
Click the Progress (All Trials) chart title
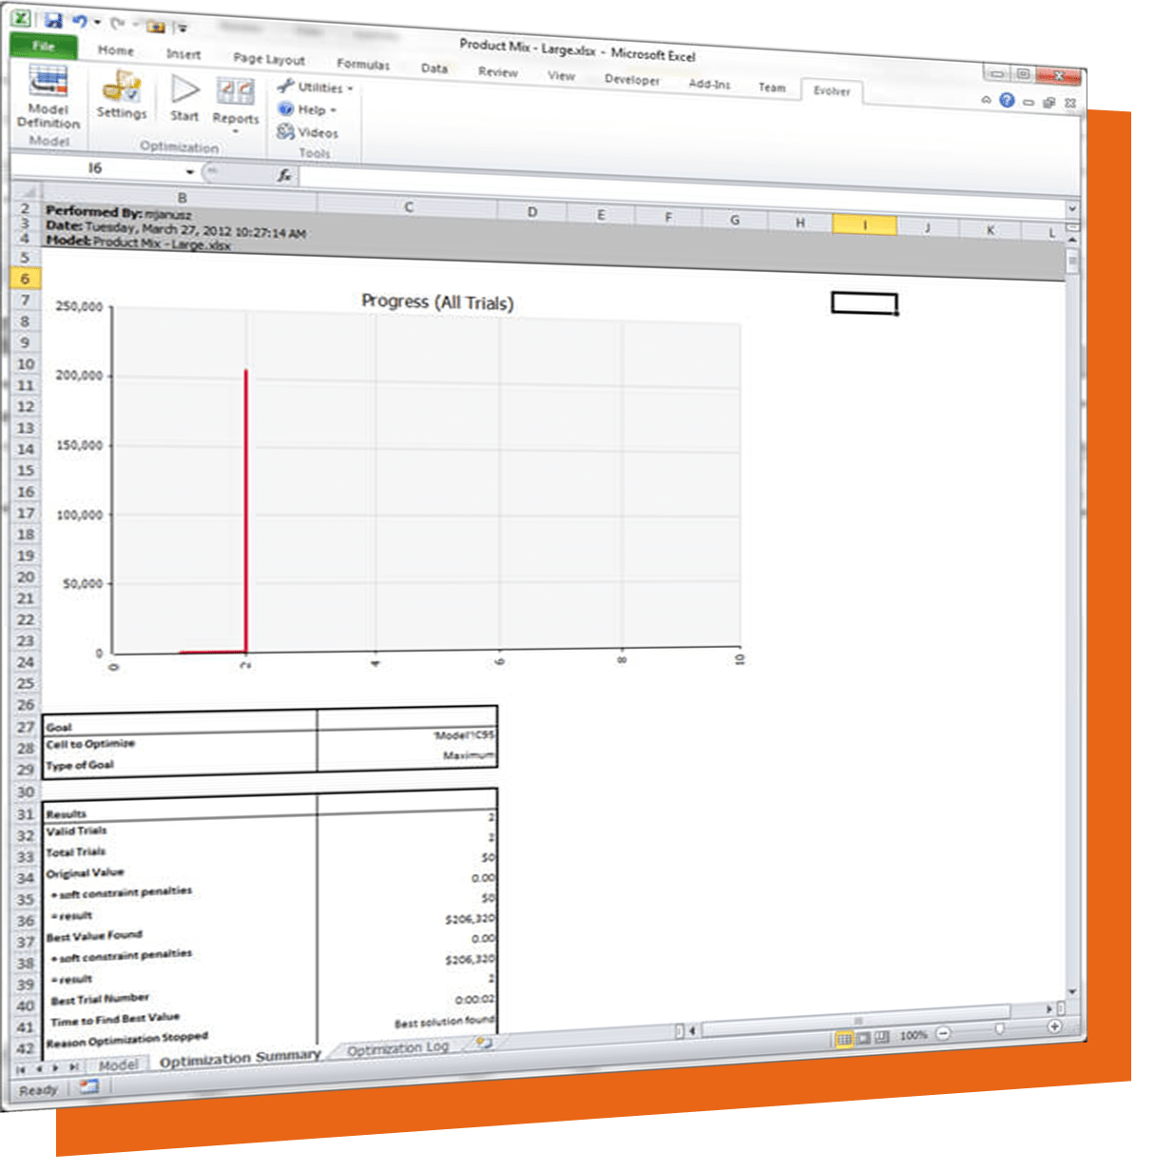[437, 302]
